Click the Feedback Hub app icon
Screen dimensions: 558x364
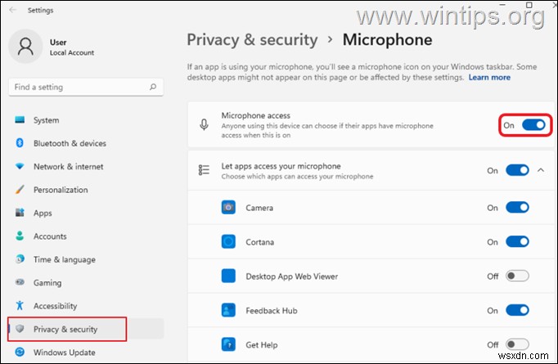[229, 311]
